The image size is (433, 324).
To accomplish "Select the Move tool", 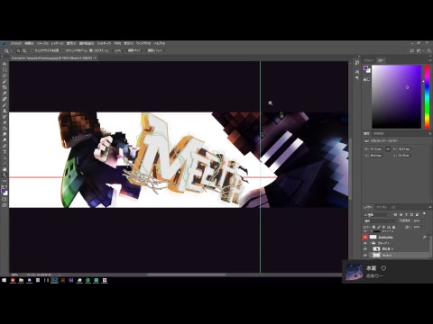I will coord(5,64).
